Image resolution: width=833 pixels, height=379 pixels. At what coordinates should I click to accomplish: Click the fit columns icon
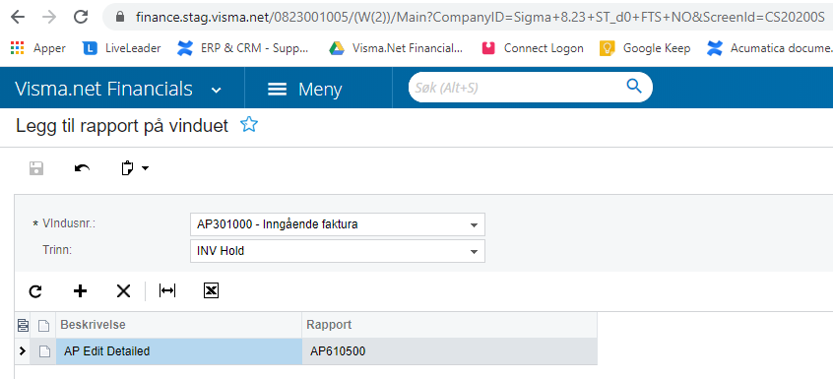[x=167, y=290]
